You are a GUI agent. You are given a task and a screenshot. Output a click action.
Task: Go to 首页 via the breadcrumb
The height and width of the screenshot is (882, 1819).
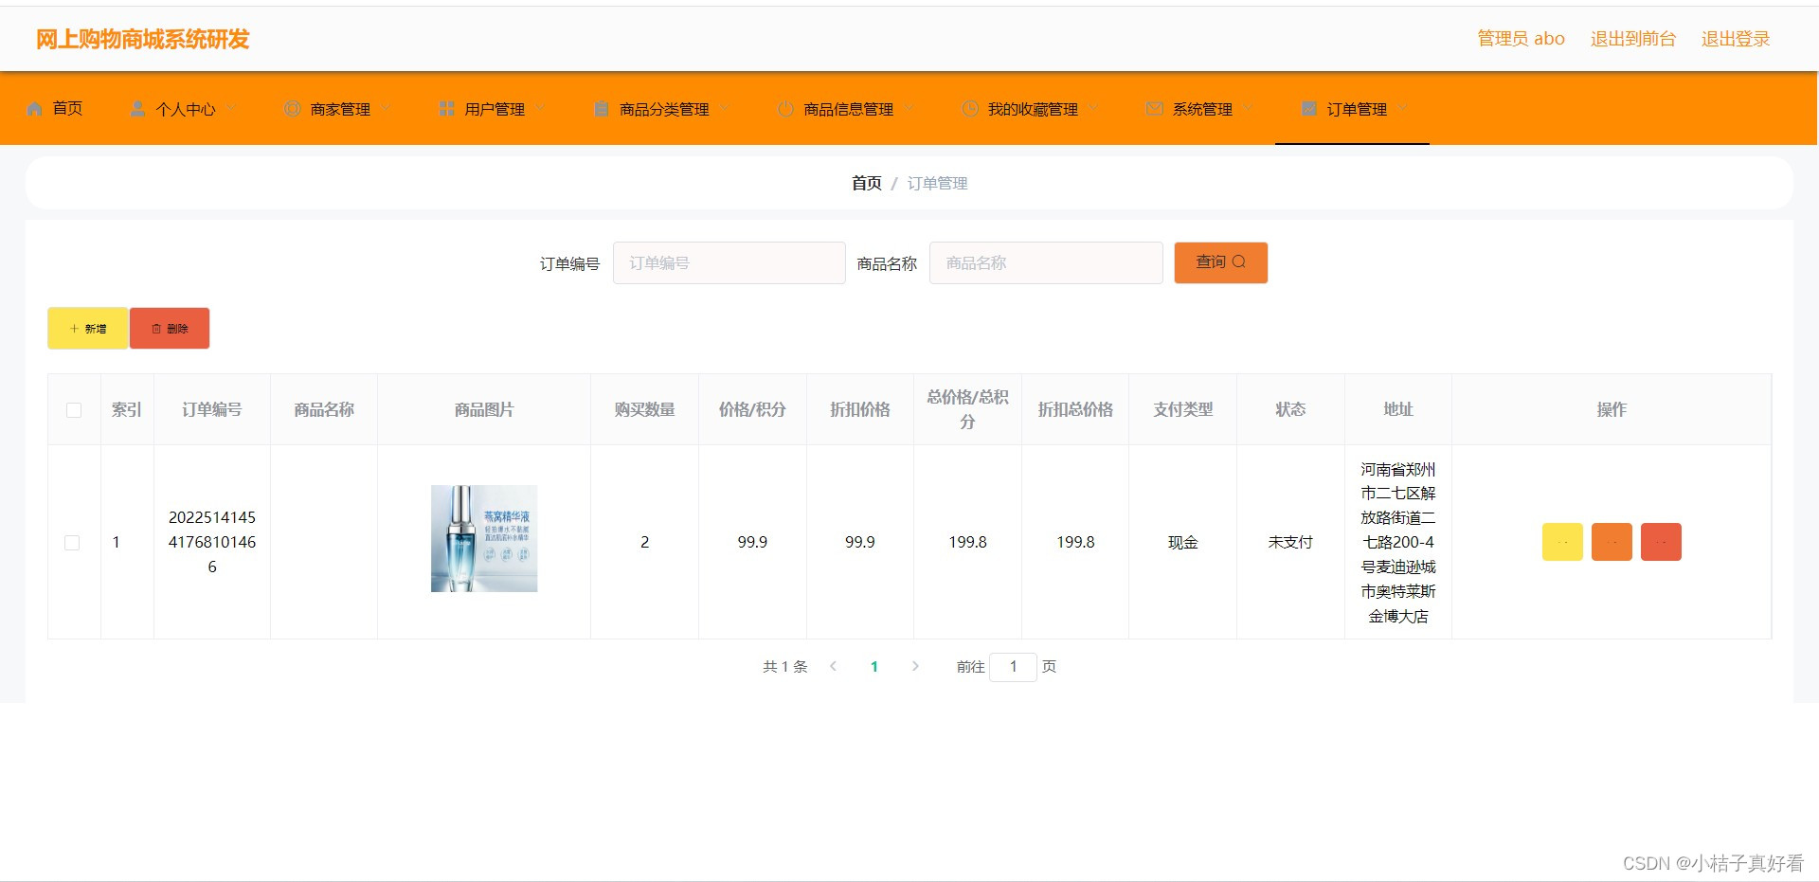[x=866, y=183]
